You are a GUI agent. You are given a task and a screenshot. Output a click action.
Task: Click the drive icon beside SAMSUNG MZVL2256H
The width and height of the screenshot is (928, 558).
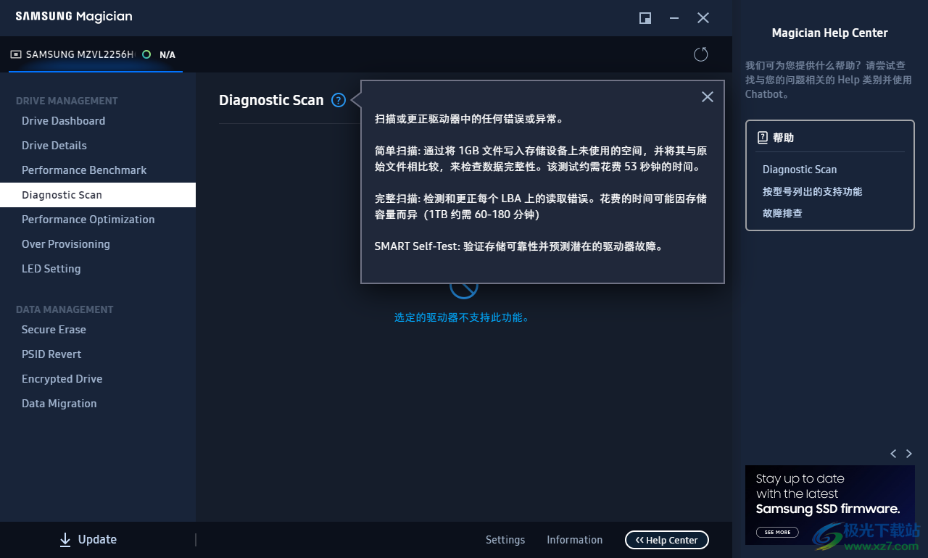point(16,54)
